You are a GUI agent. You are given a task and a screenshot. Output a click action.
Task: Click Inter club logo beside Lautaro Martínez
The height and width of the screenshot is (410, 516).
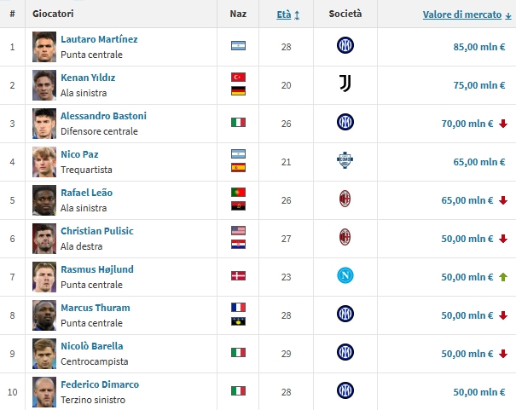(345, 46)
